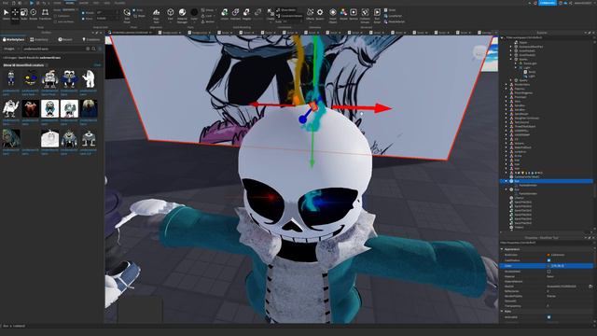
Task: Toggle the CastShadow property checkbox
Action: [x=548, y=260]
